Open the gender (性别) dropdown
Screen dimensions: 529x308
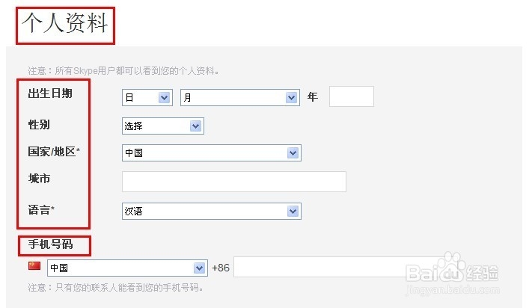162,126
